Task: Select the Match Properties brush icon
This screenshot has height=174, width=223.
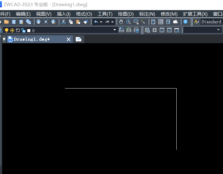Action: point(86,22)
